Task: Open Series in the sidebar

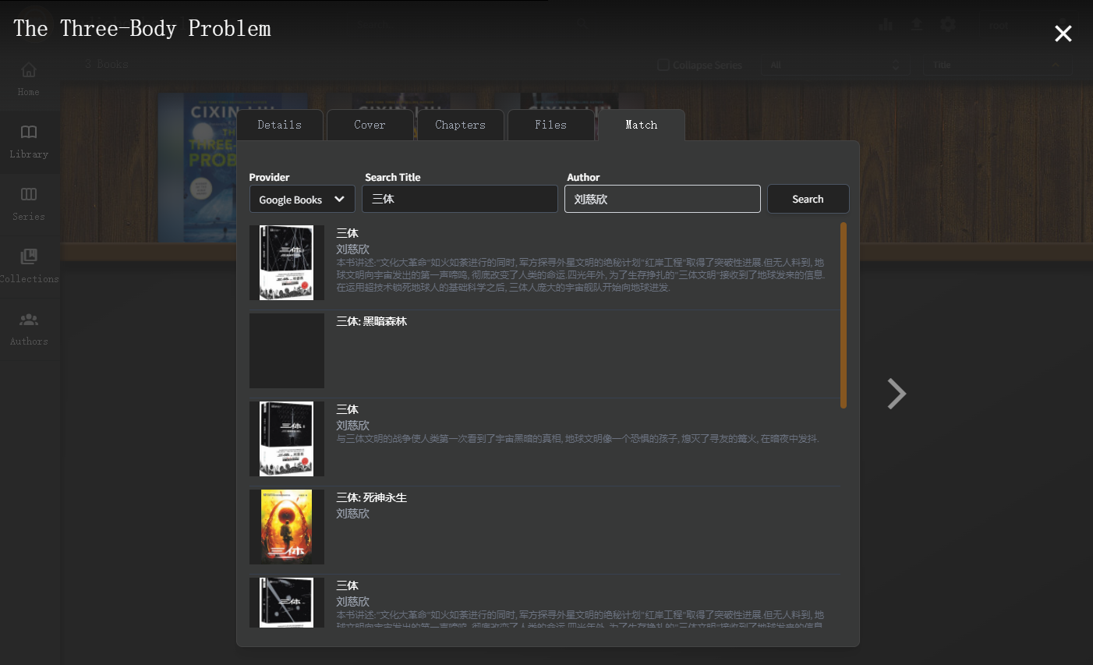Action: point(29,203)
